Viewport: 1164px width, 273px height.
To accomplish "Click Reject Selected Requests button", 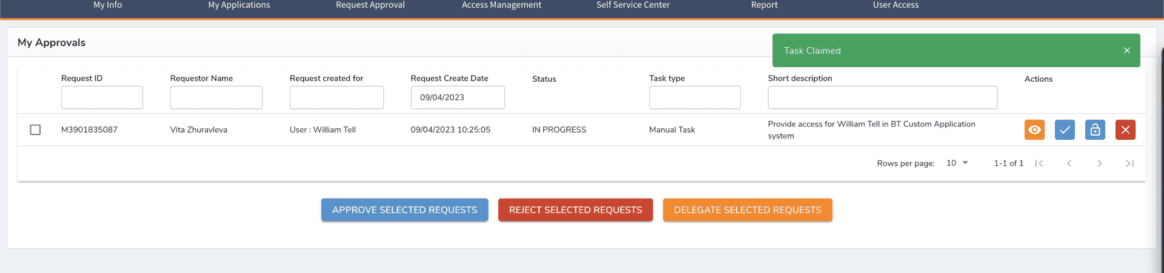I will (575, 210).
